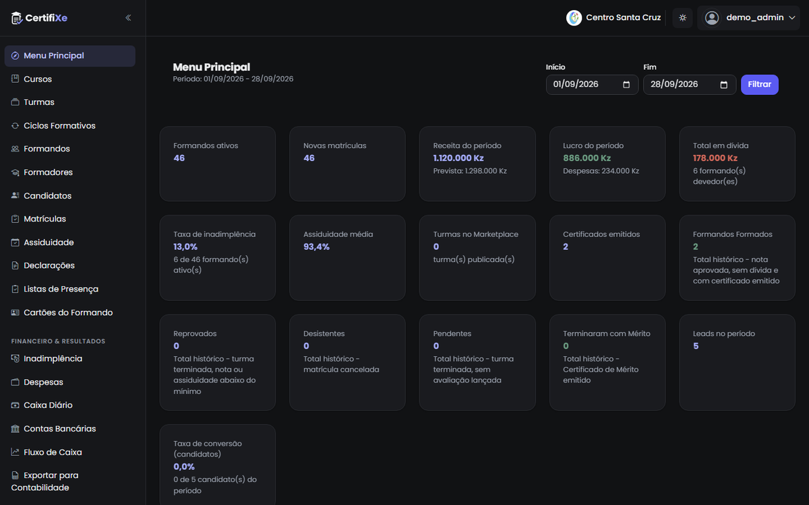Click the Matrículas clipboard icon
Image resolution: width=809 pixels, height=505 pixels.
pyautogui.click(x=16, y=219)
